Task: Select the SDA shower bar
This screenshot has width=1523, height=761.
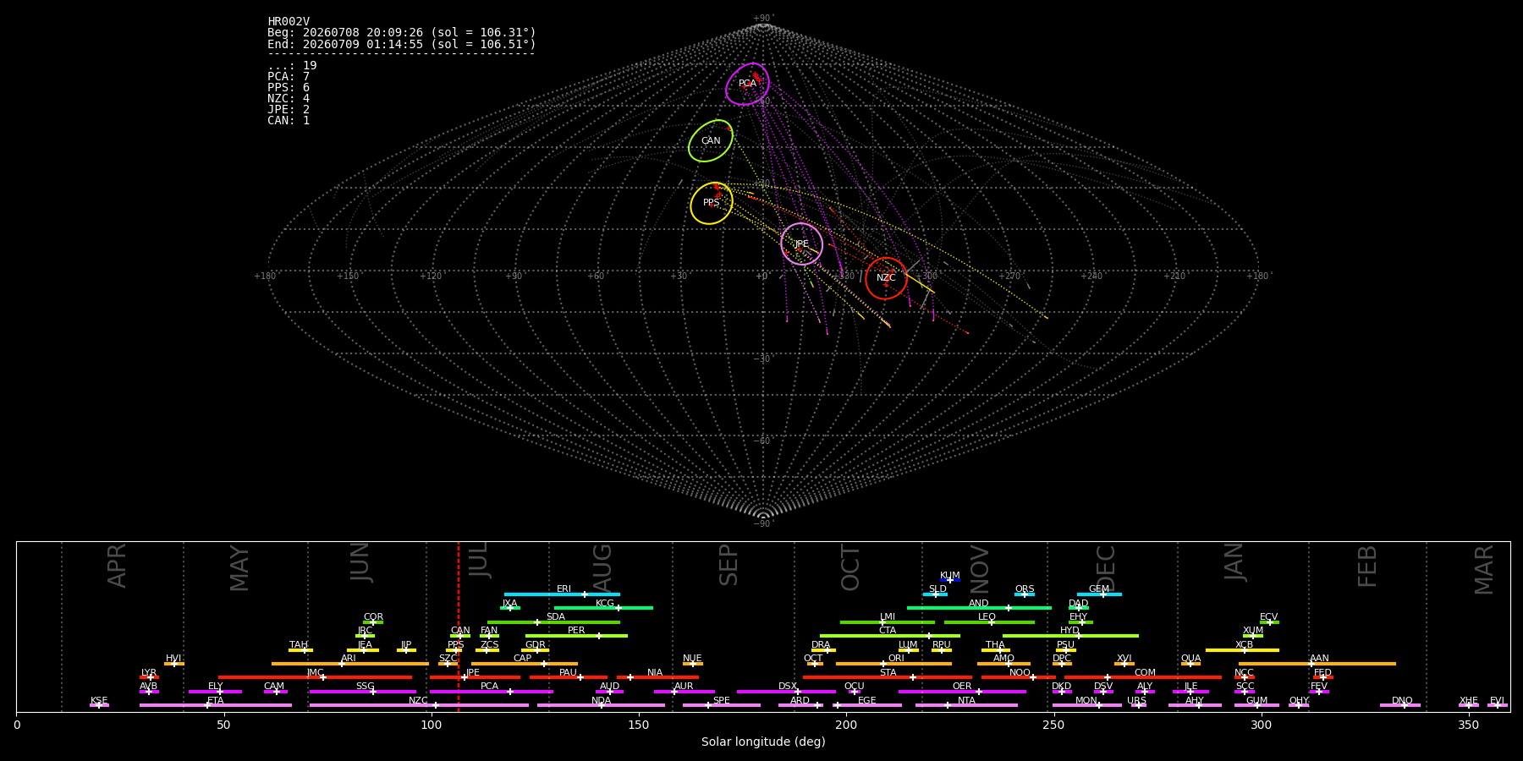Action: click(553, 622)
